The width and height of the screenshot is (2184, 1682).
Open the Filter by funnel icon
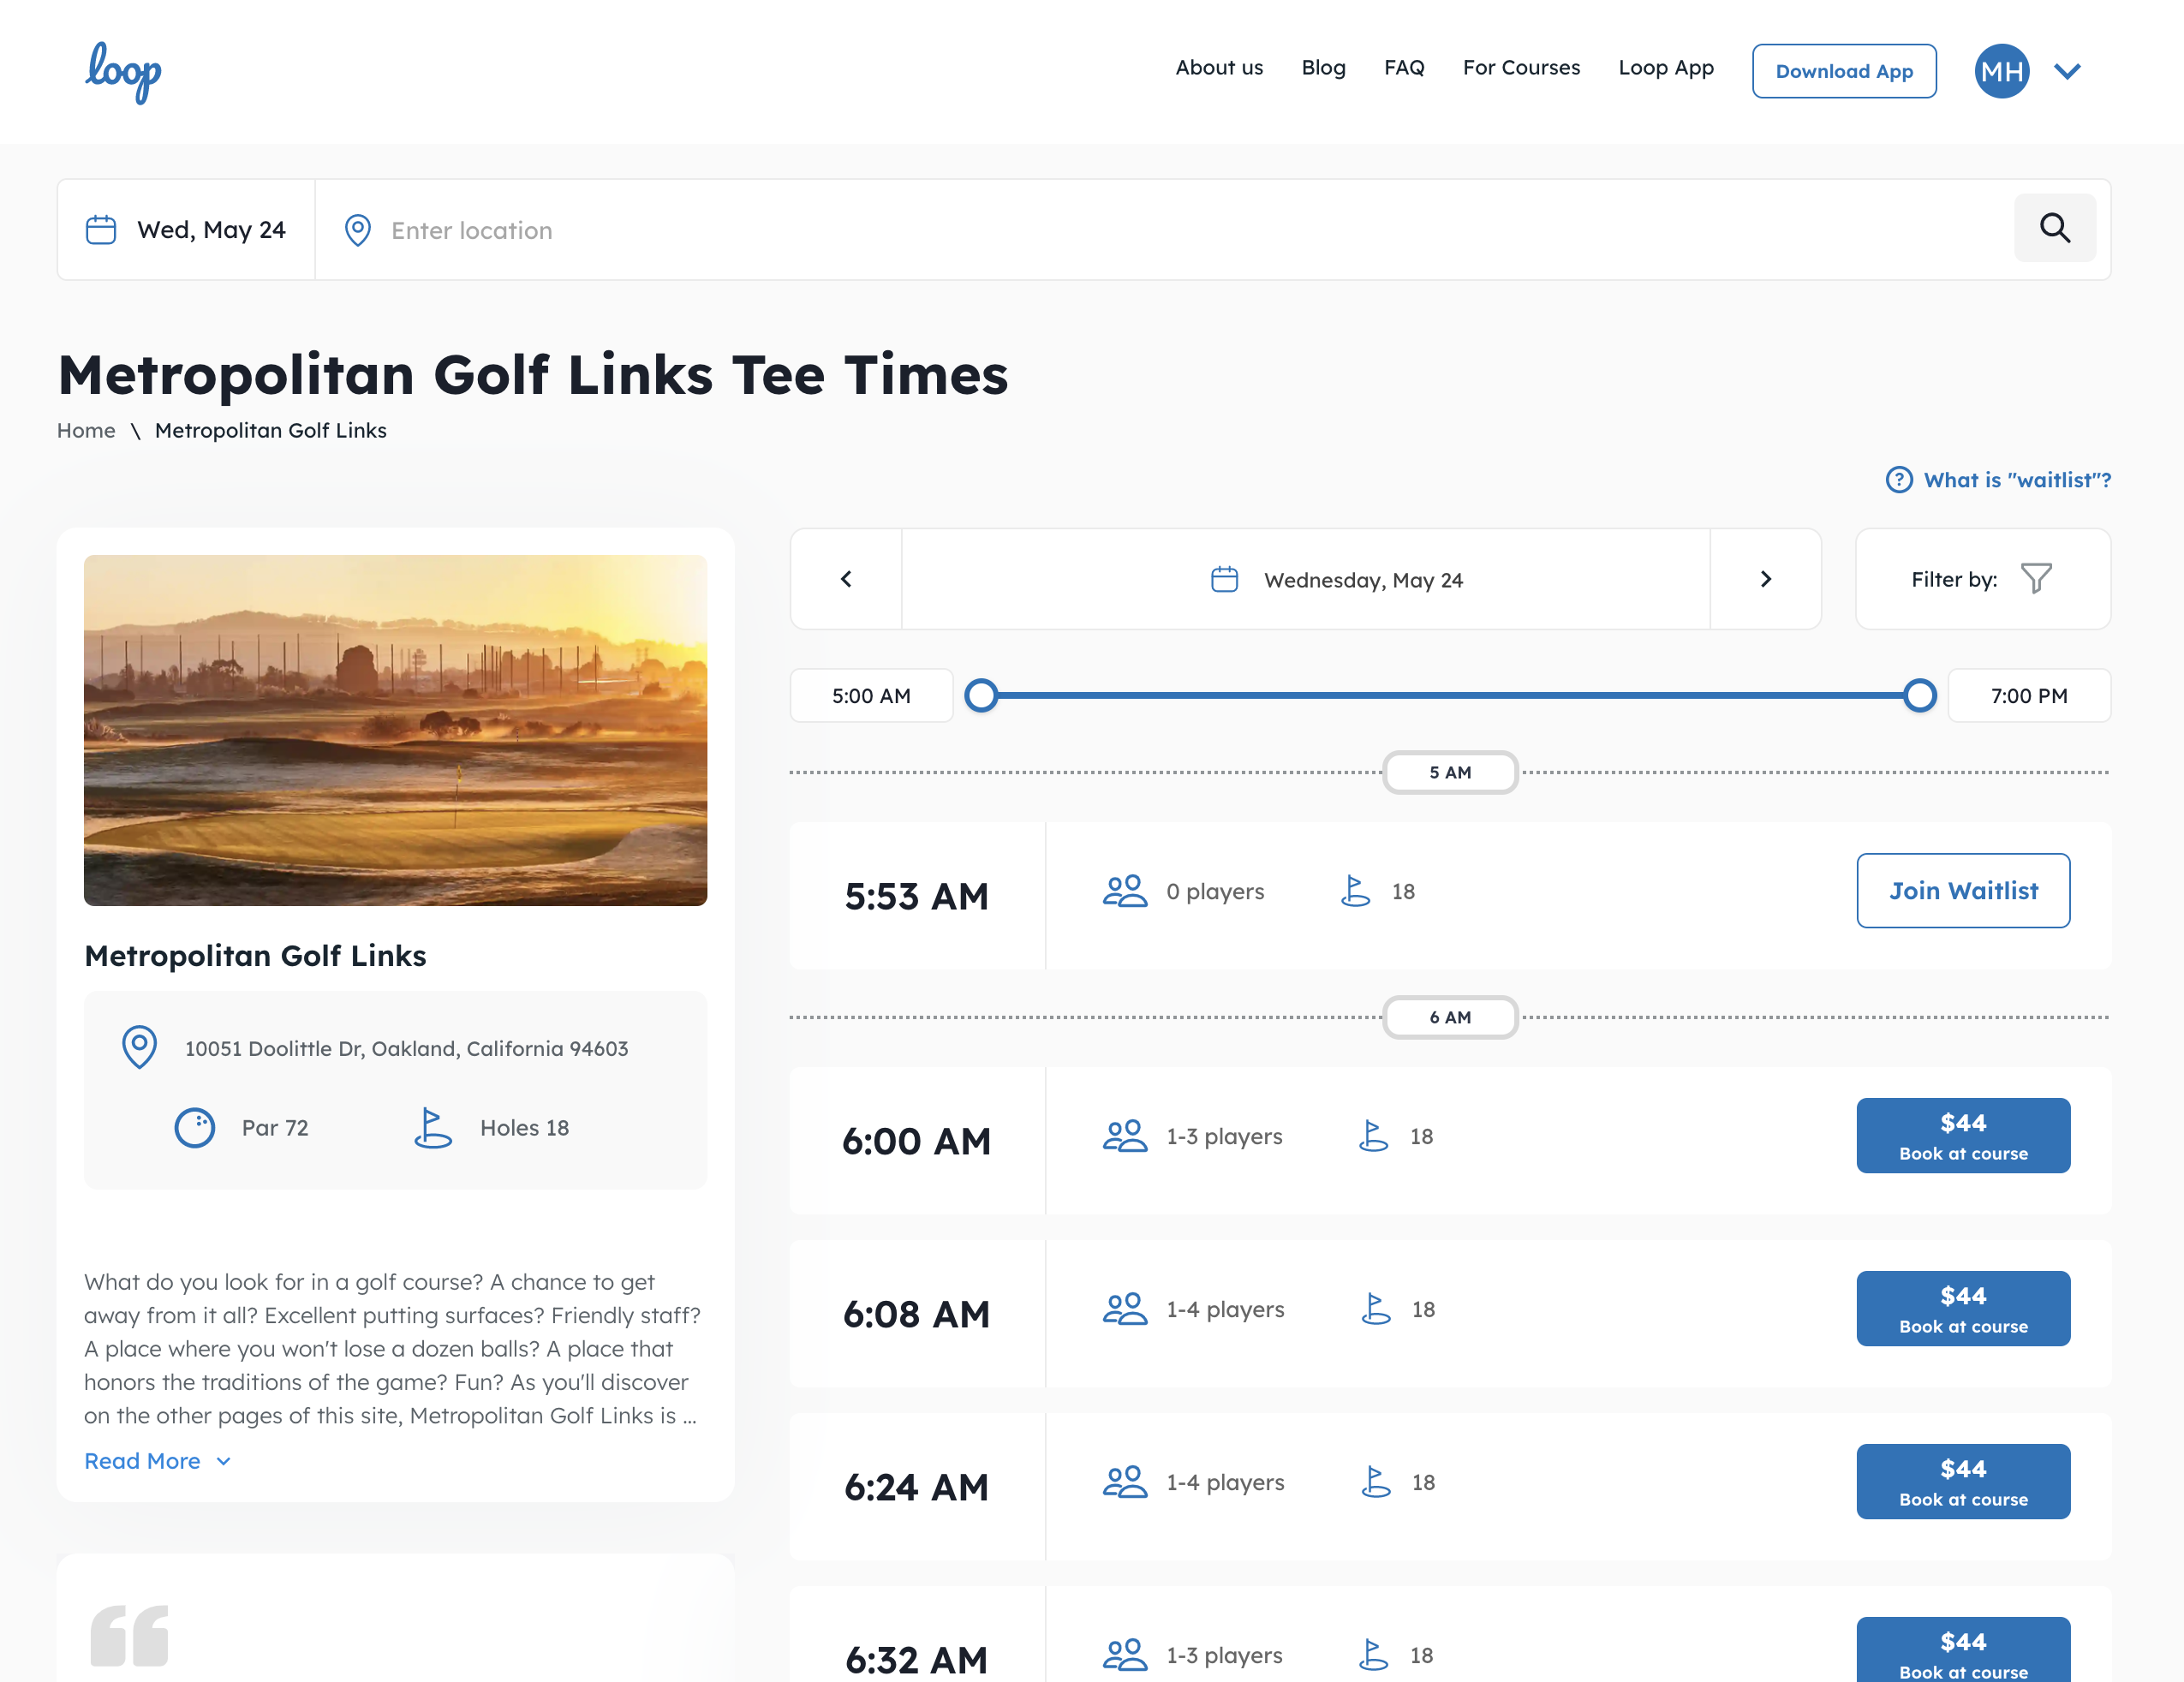[x=2037, y=578]
